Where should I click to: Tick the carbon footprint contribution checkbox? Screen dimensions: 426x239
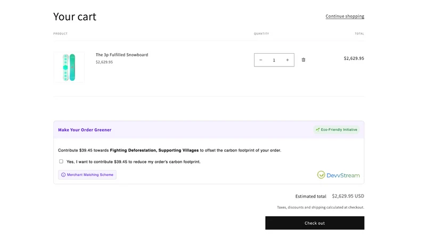point(61,161)
